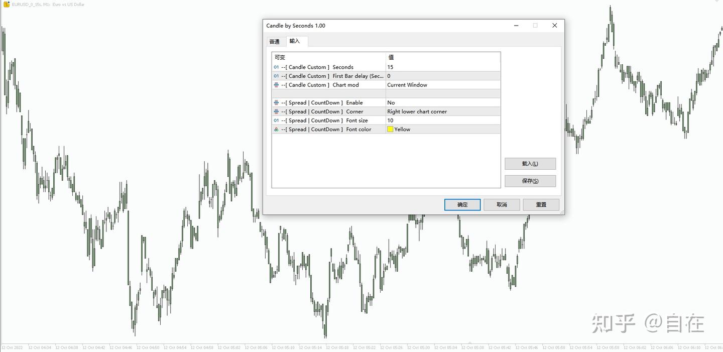Viewport: 723px width, 352px height.
Task: Click the Seconds value field showing 15
Action: (x=443, y=67)
